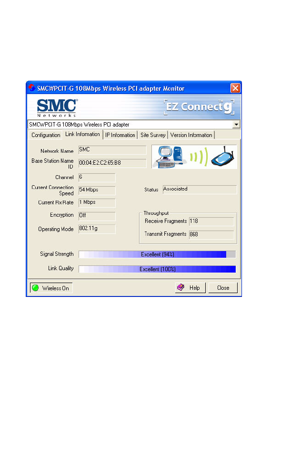300x464 pixels.
Task: Click the green Wireless On indicator light
Action: coord(35,288)
